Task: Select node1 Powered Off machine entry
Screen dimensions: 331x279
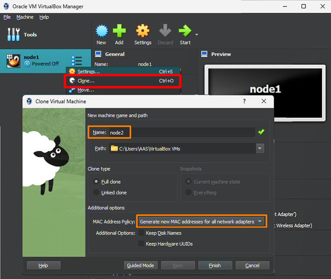Action: pyautogui.click(x=45, y=61)
